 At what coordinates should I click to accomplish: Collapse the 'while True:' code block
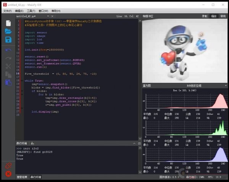(22, 81)
